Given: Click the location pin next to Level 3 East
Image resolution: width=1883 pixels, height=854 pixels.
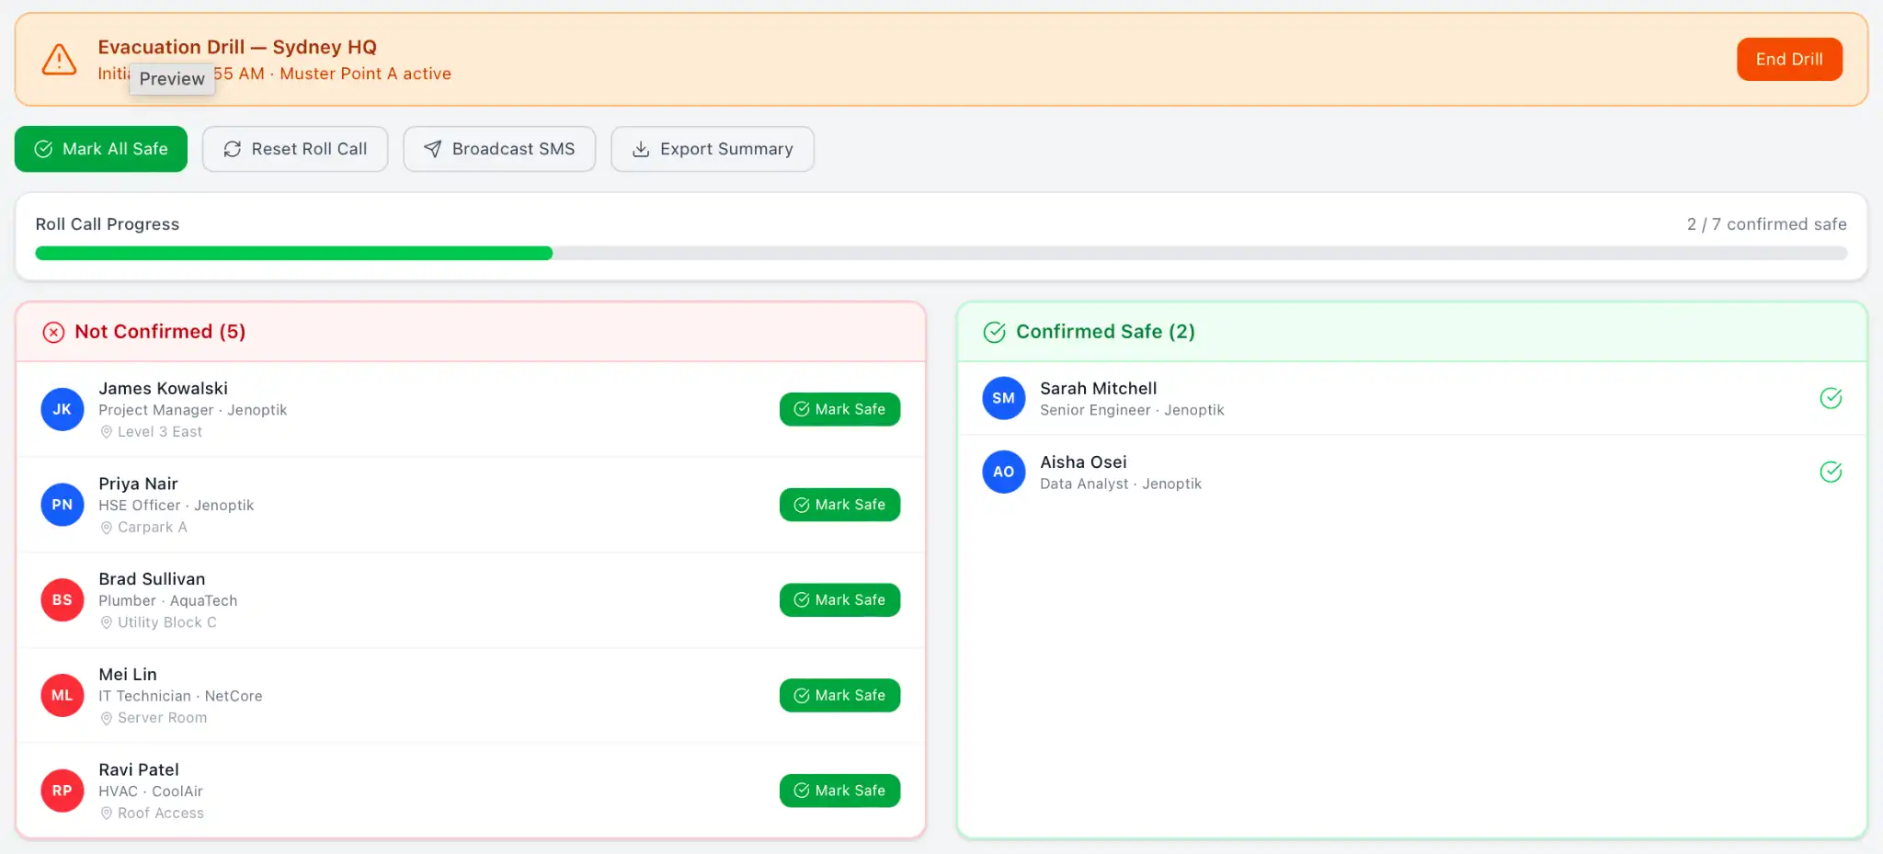Looking at the screenshot, I should 107,432.
